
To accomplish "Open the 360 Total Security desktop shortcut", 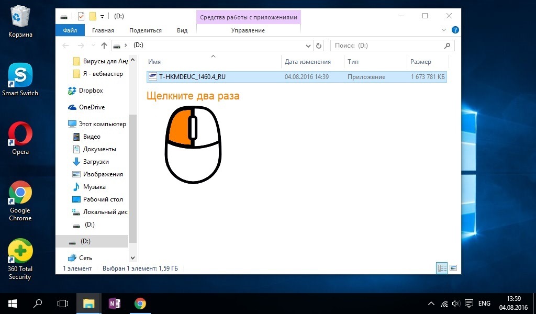I will 20,260.
